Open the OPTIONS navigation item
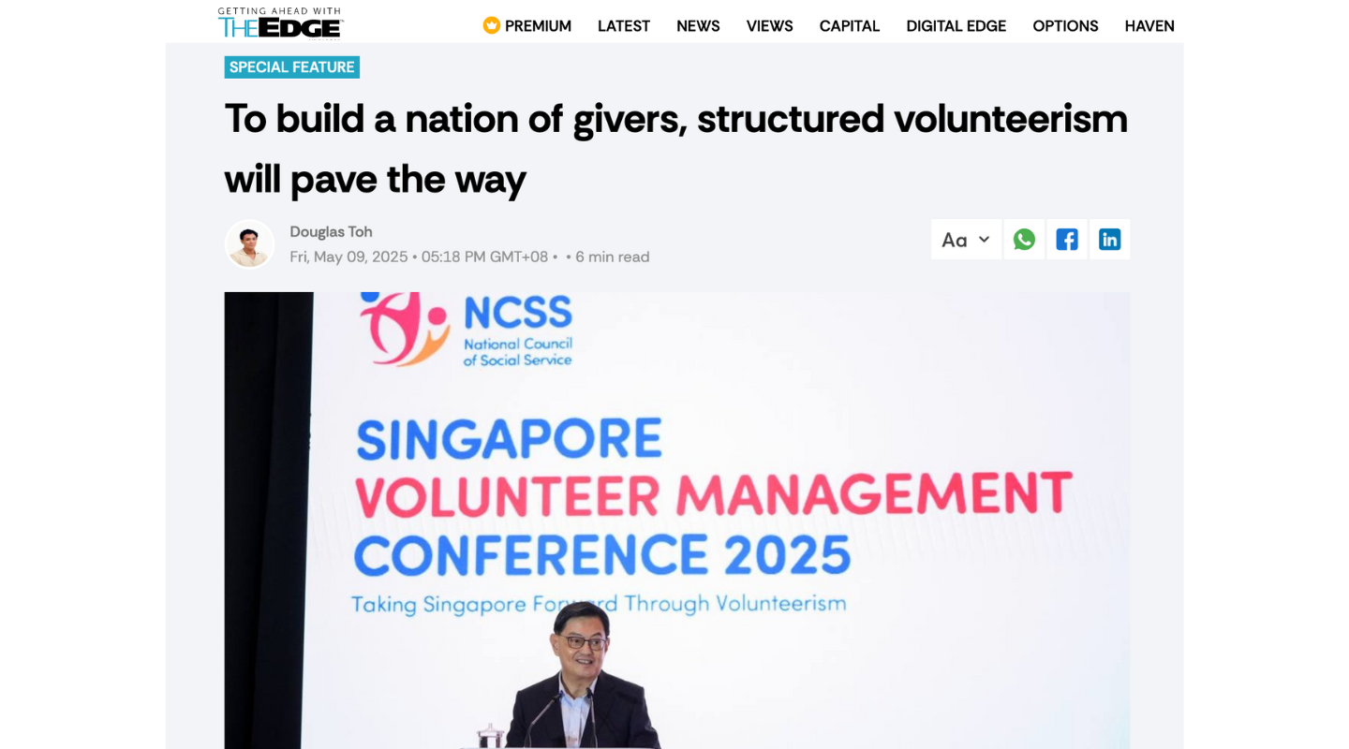 [x=1065, y=26]
